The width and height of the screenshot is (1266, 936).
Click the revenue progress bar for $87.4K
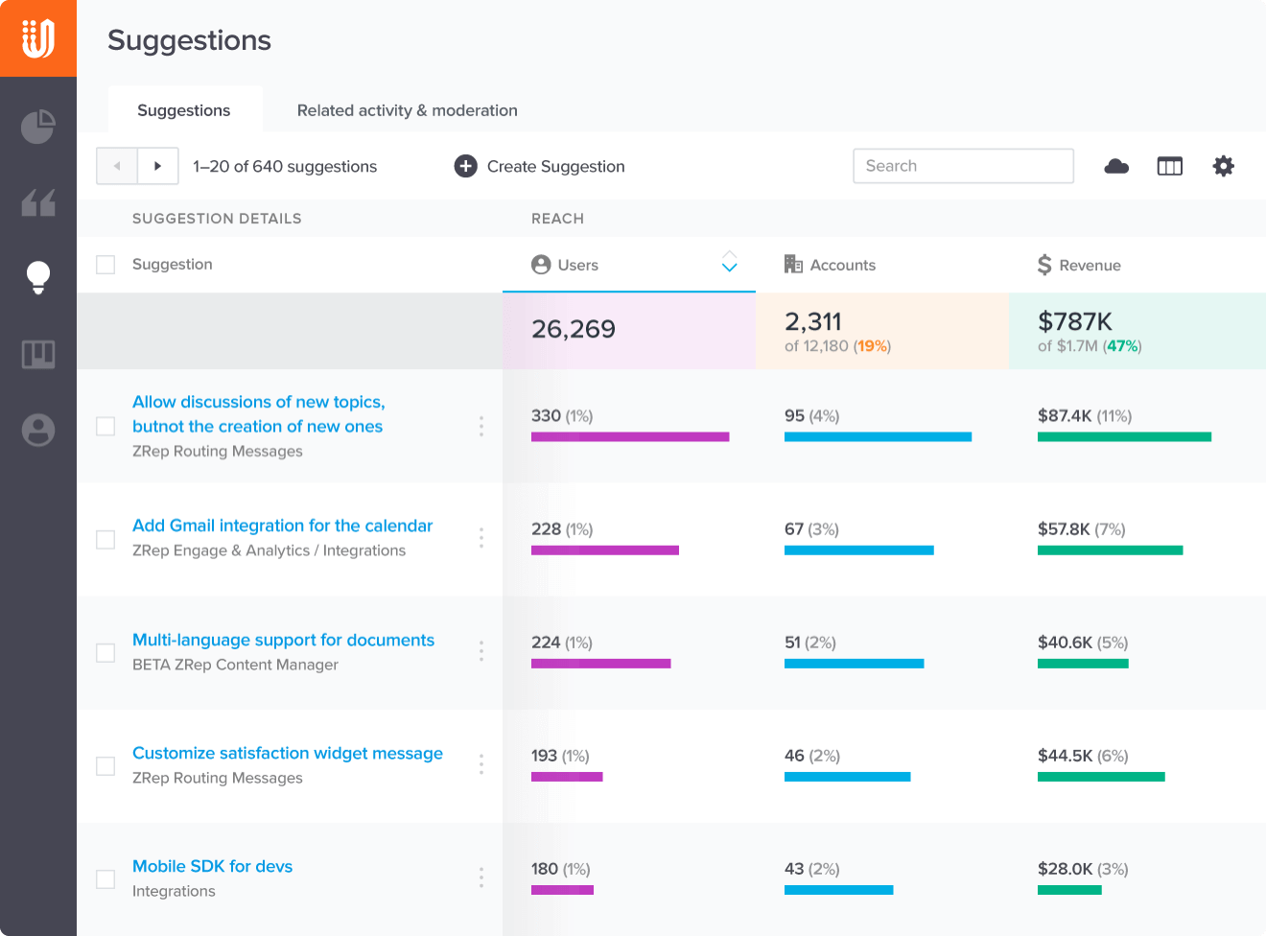tap(1124, 436)
